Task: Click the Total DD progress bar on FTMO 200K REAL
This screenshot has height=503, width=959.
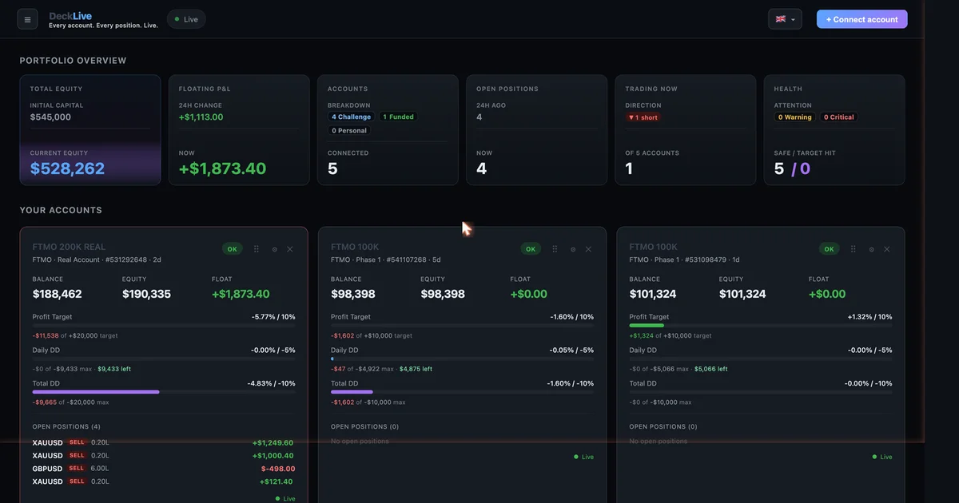Action: 164,392
